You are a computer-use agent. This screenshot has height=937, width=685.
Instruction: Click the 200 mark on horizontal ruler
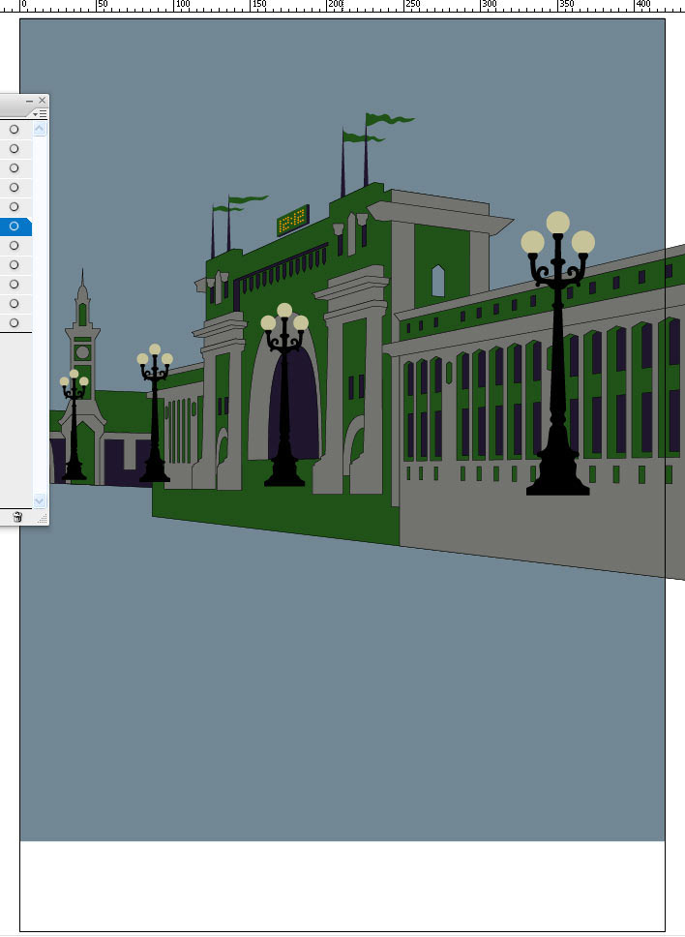[335, 6]
